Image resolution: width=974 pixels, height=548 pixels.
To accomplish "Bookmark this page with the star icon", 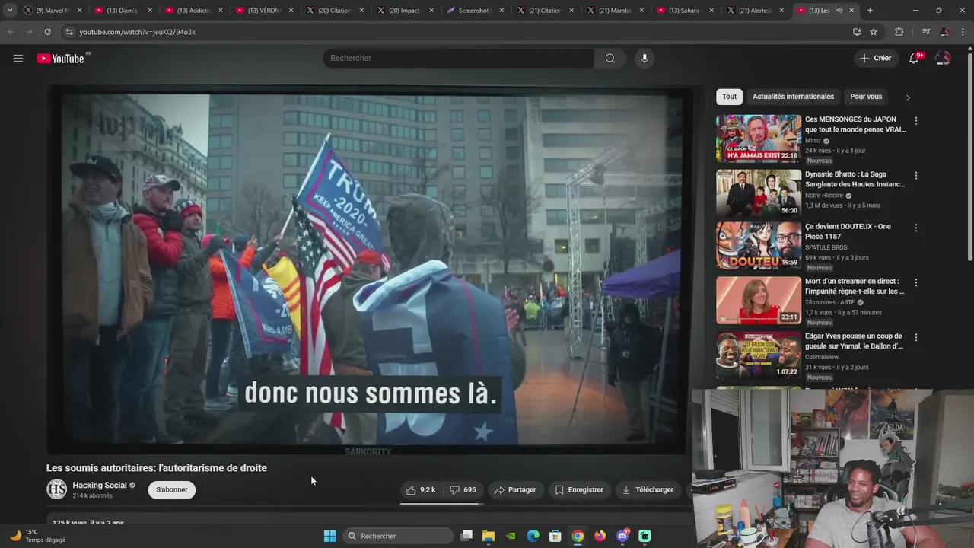I will pyautogui.click(x=874, y=32).
